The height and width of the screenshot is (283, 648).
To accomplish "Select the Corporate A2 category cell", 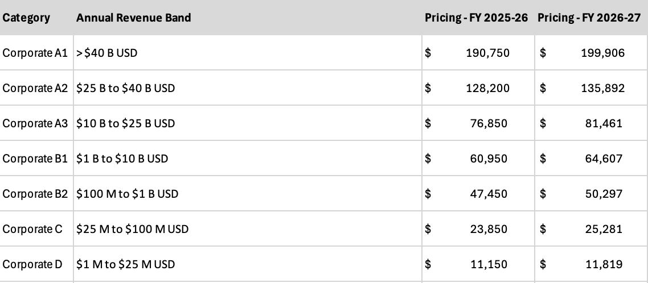I will click(x=35, y=89).
